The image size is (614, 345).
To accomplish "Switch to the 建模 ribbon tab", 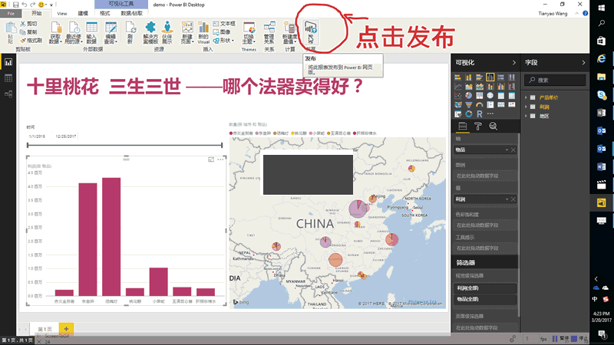I will 83,14.
